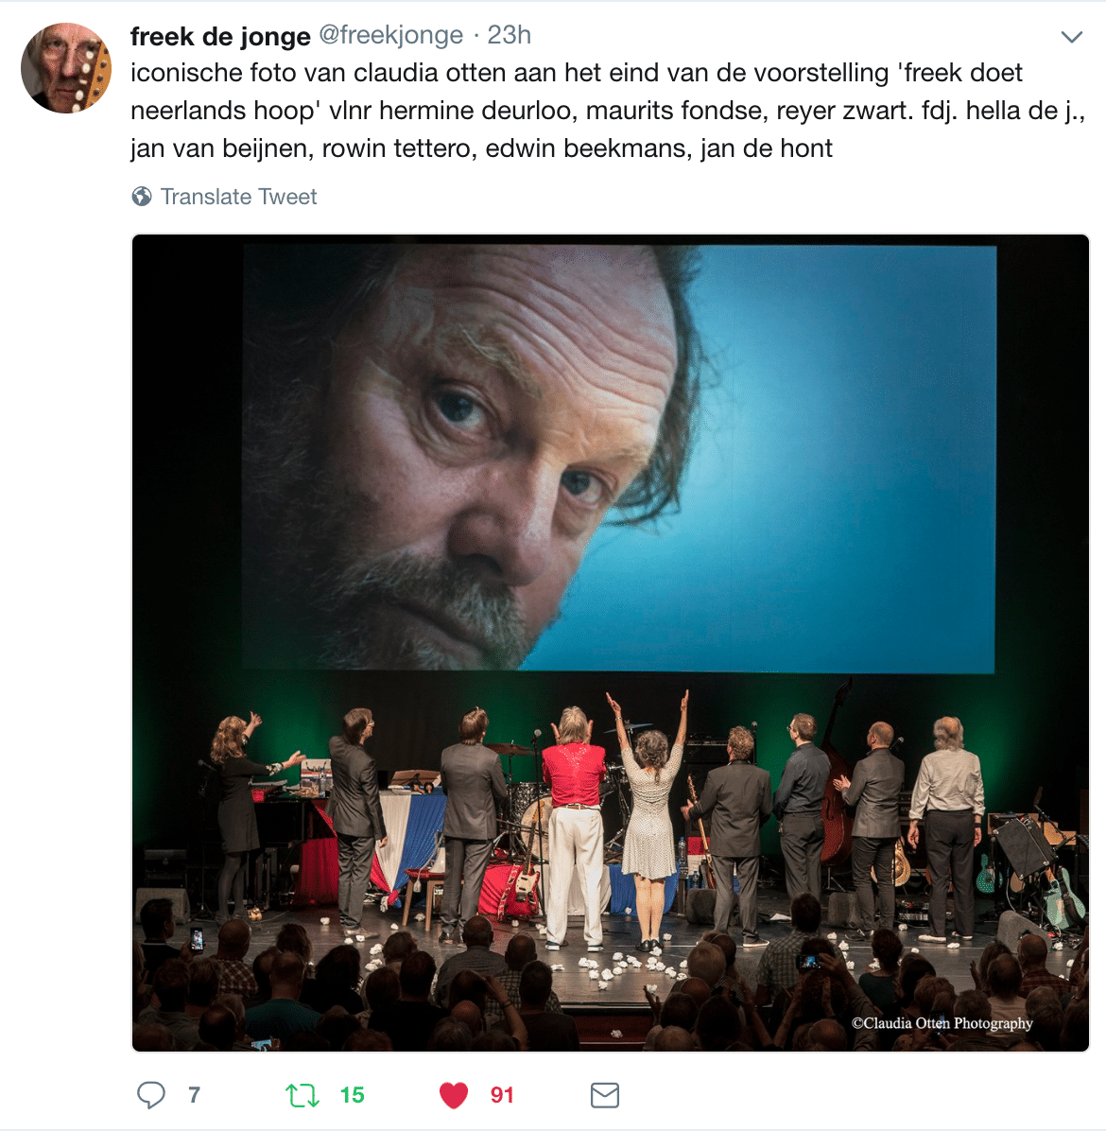Unlike the tweet via red heart icon
The width and height of the screenshot is (1106, 1131).
(454, 1095)
